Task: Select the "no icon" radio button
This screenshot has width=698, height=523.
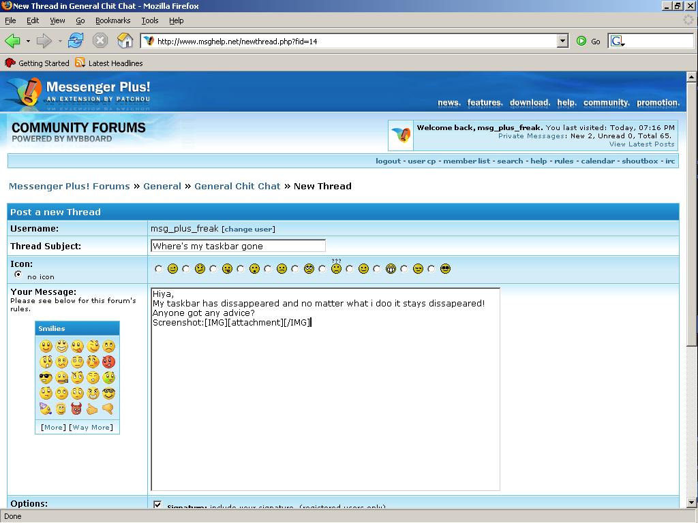Action: point(18,274)
